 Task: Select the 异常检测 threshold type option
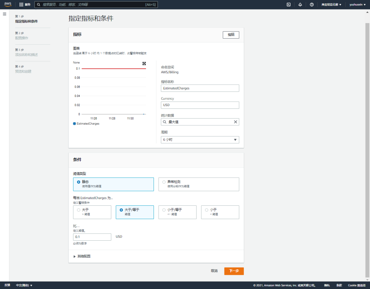point(164,182)
